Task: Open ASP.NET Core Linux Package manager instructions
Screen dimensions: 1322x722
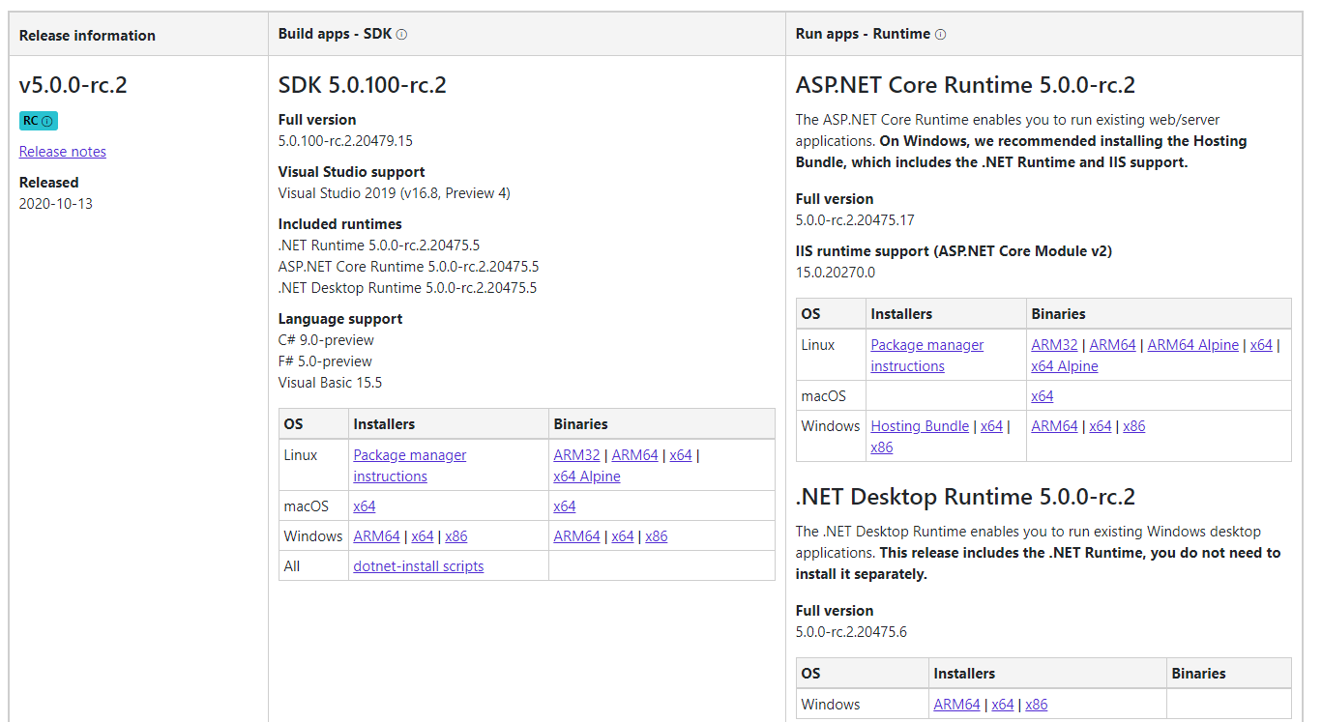Action: 926,355
